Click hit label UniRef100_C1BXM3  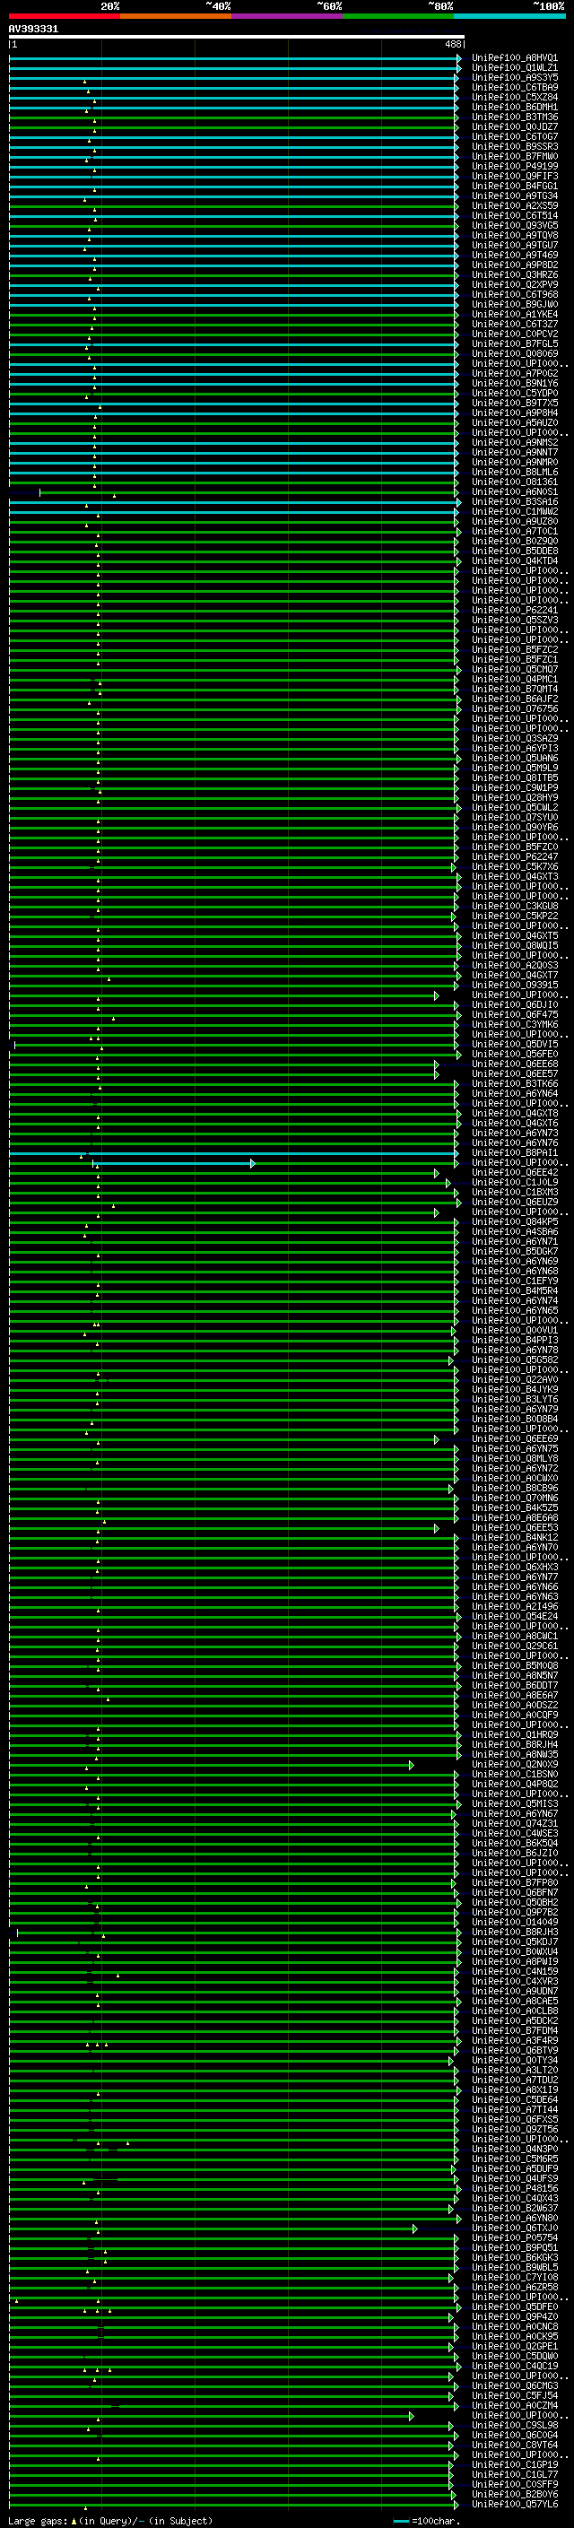[x=515, y=1193]
